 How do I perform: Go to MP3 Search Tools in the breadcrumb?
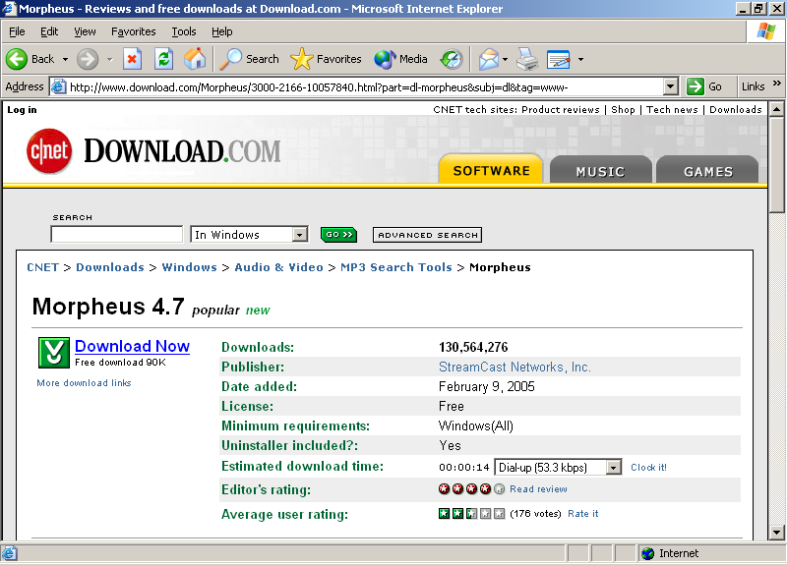click(x=396, y=267)
